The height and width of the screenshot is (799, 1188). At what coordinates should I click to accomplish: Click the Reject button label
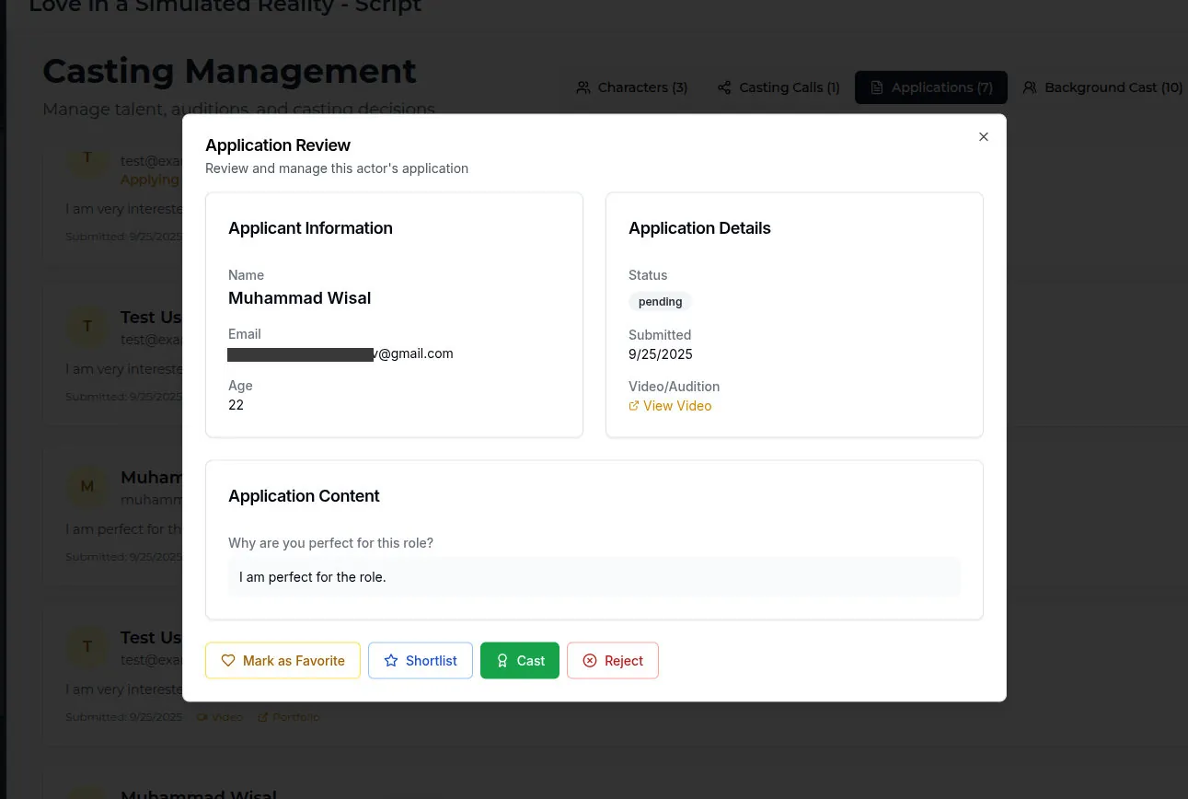coord(624,661)
